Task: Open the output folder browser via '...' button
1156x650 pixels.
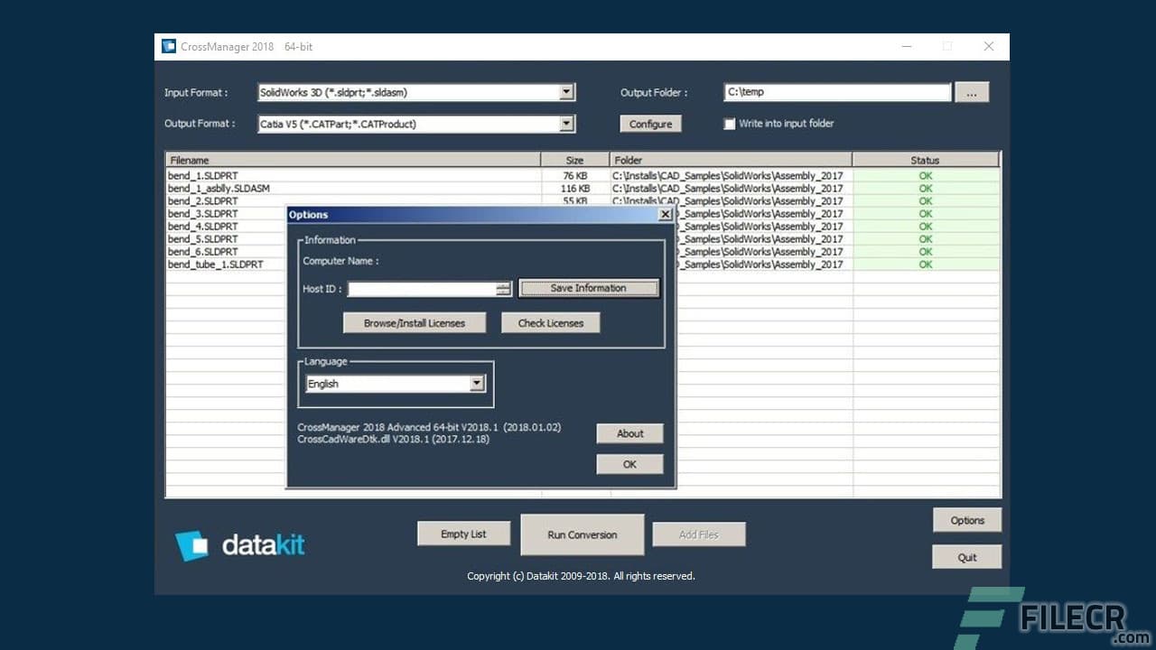Action: [x=971, y=91]
